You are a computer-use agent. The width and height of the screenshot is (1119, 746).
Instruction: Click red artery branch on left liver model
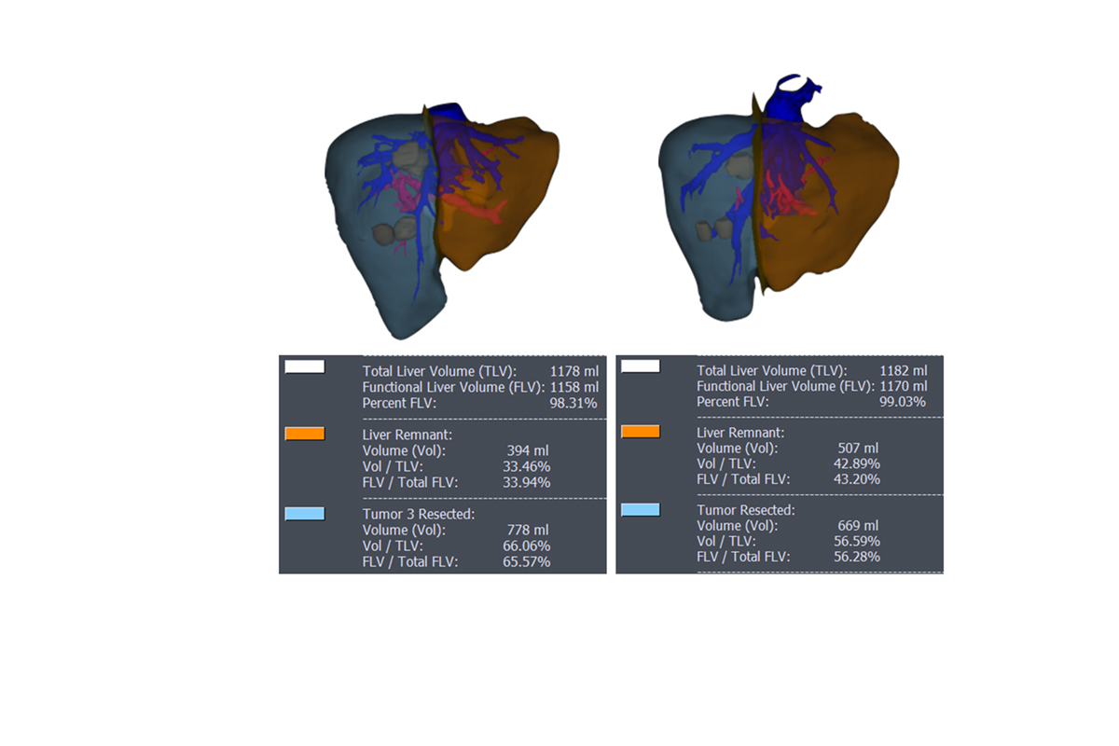[476, 210]
